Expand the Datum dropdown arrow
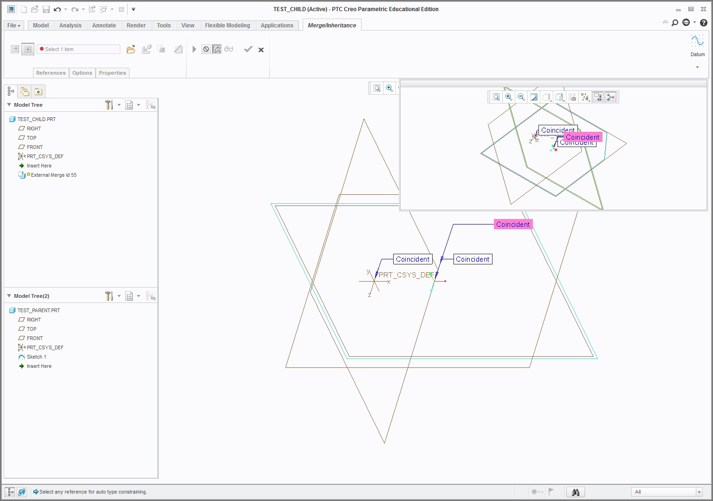 697,67
